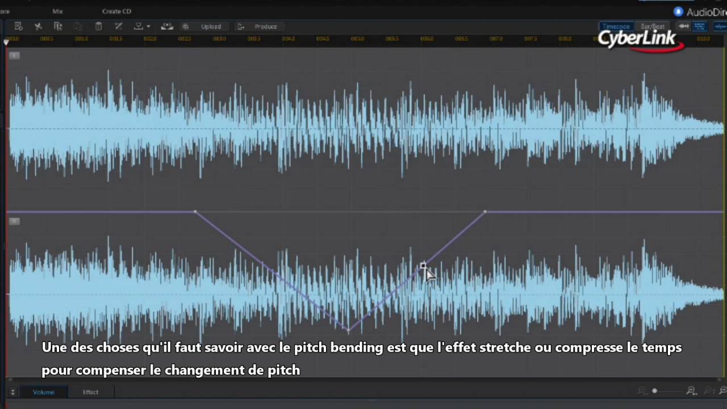The width and height of the screenshot is (727, 409).
Task: Open the Create CD tab
Action: [x=116, y=11]
